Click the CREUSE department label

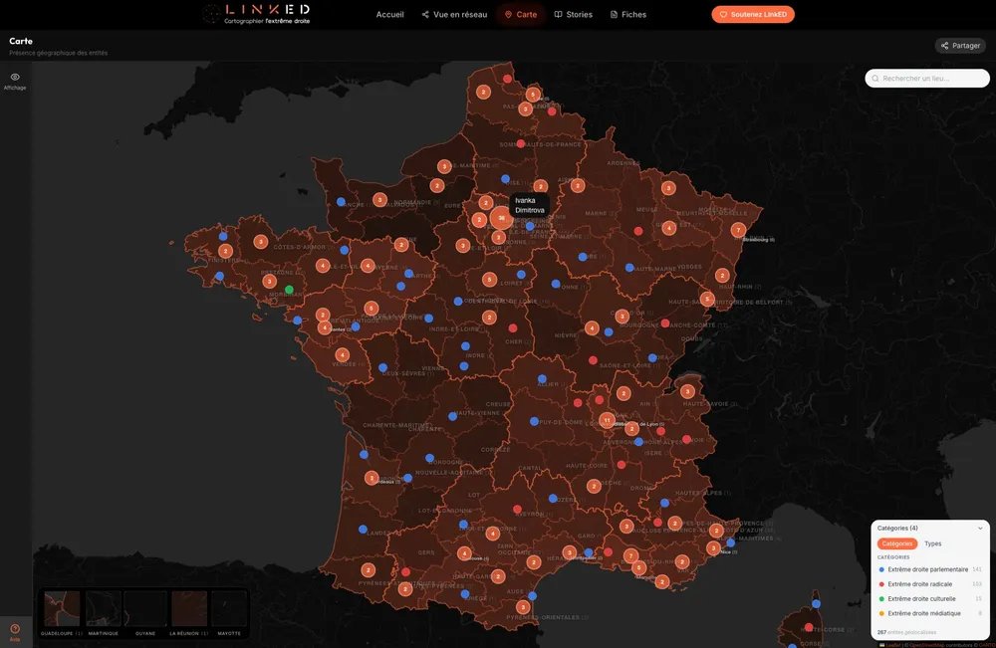coord(497,404)
